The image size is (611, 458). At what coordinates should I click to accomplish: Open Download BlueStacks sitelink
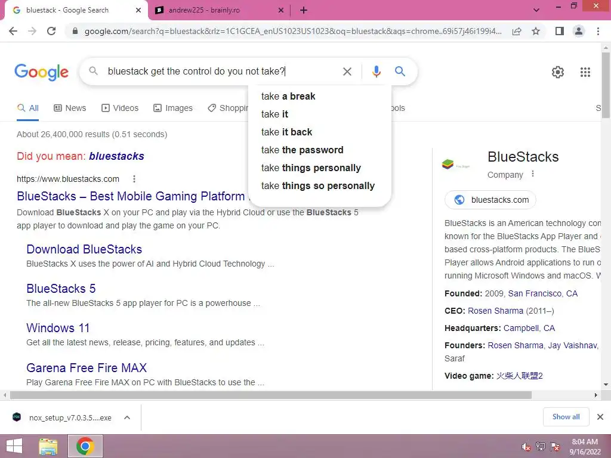pyautogui.click(x=84, y=249)
